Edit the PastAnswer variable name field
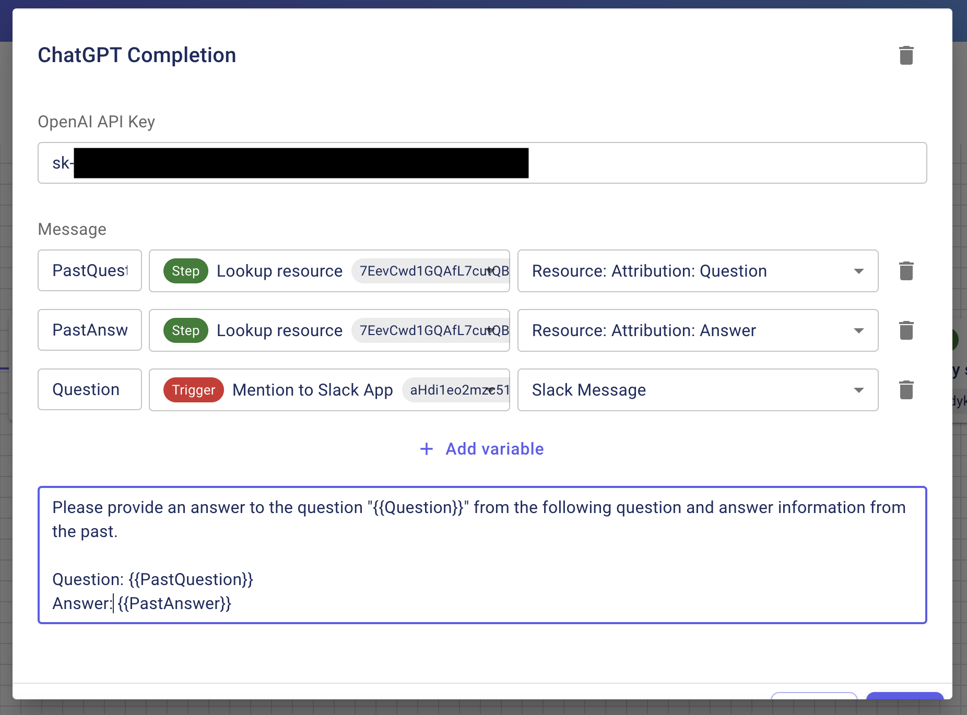The height and width of the screenshot is (715, 967). point(90,330)
